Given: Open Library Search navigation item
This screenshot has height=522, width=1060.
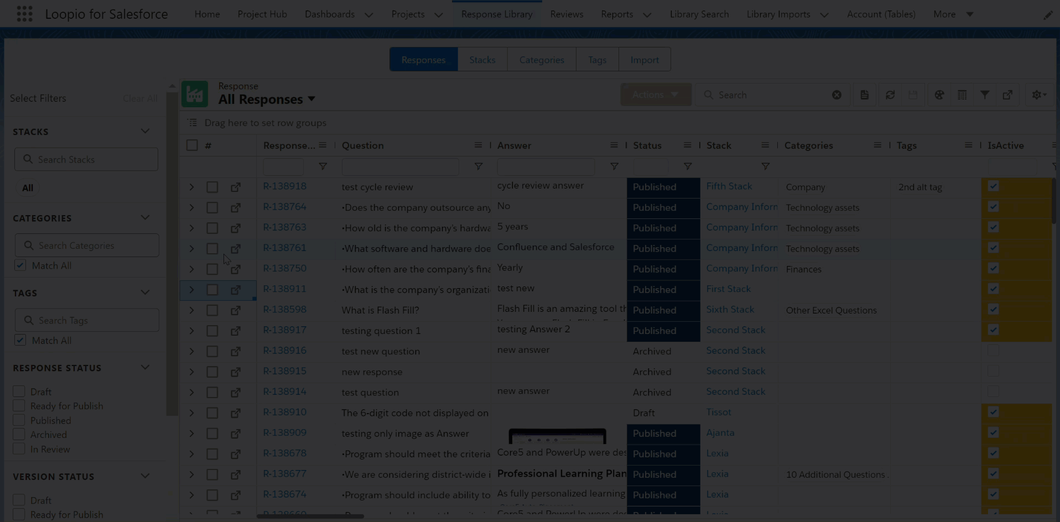Looking at the screenshot, I should point(699,14).
